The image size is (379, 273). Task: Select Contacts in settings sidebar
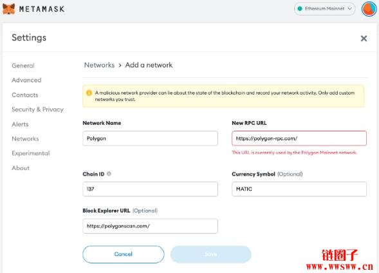pos(25,95)
